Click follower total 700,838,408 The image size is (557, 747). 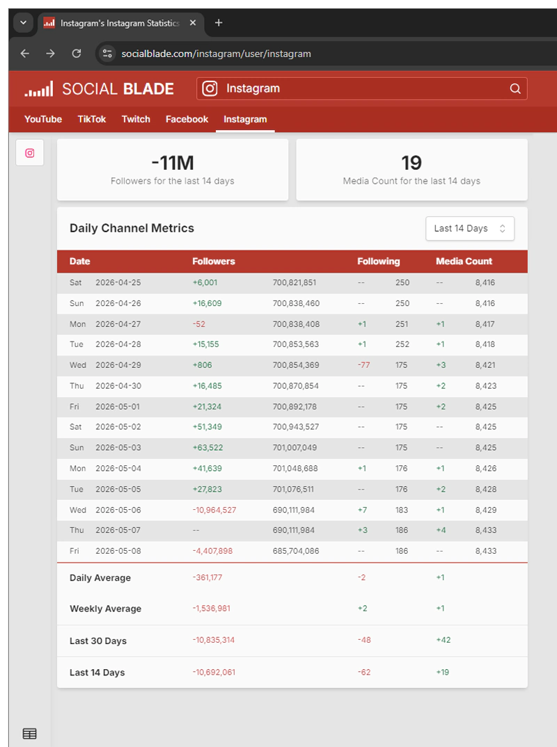pos(296,324)
